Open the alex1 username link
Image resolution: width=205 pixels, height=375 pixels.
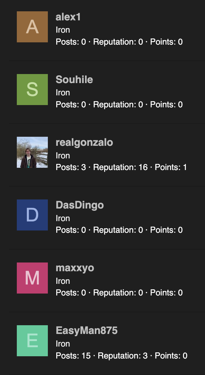click(68, 17)
